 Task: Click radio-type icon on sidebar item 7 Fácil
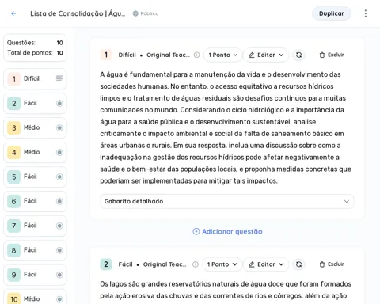point(59,226)
